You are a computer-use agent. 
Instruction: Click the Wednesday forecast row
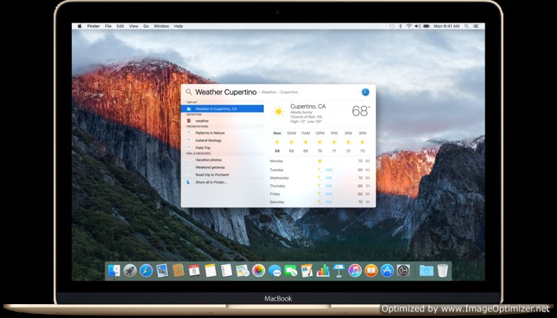point(320,178)
